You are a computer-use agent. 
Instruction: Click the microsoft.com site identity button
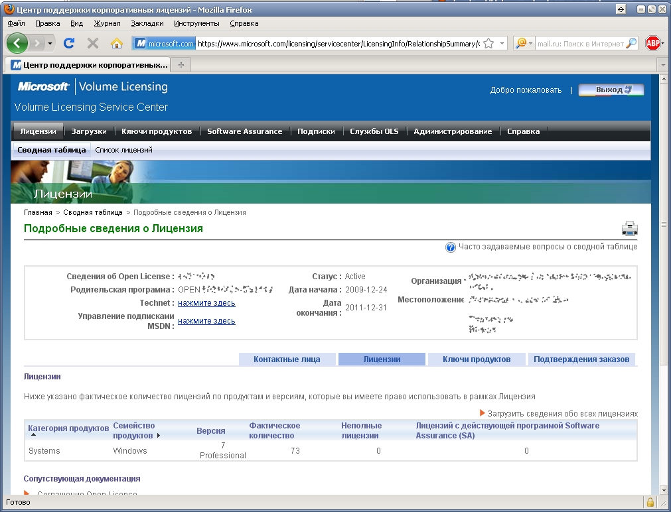click(x=165, y=43)
